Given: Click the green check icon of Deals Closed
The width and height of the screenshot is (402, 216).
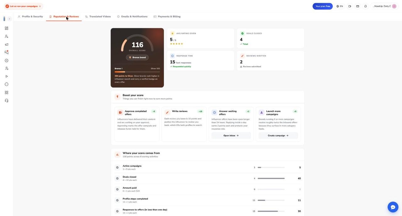Looking at the screenshot, I should pyautogui.click(x=242, y=33).
